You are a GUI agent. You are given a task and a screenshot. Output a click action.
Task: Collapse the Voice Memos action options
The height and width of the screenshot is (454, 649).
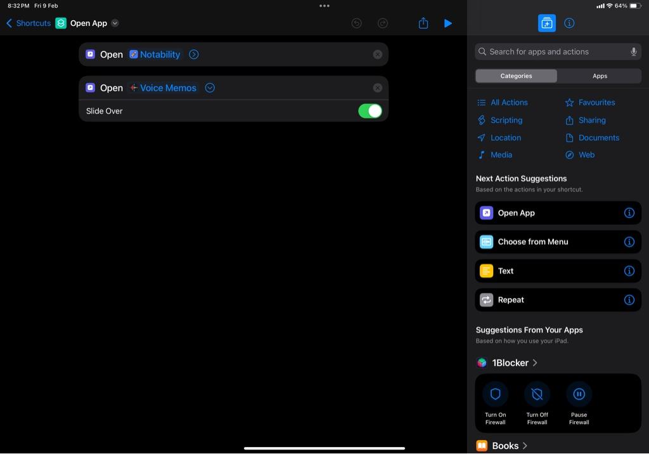[x=210, y=88]
